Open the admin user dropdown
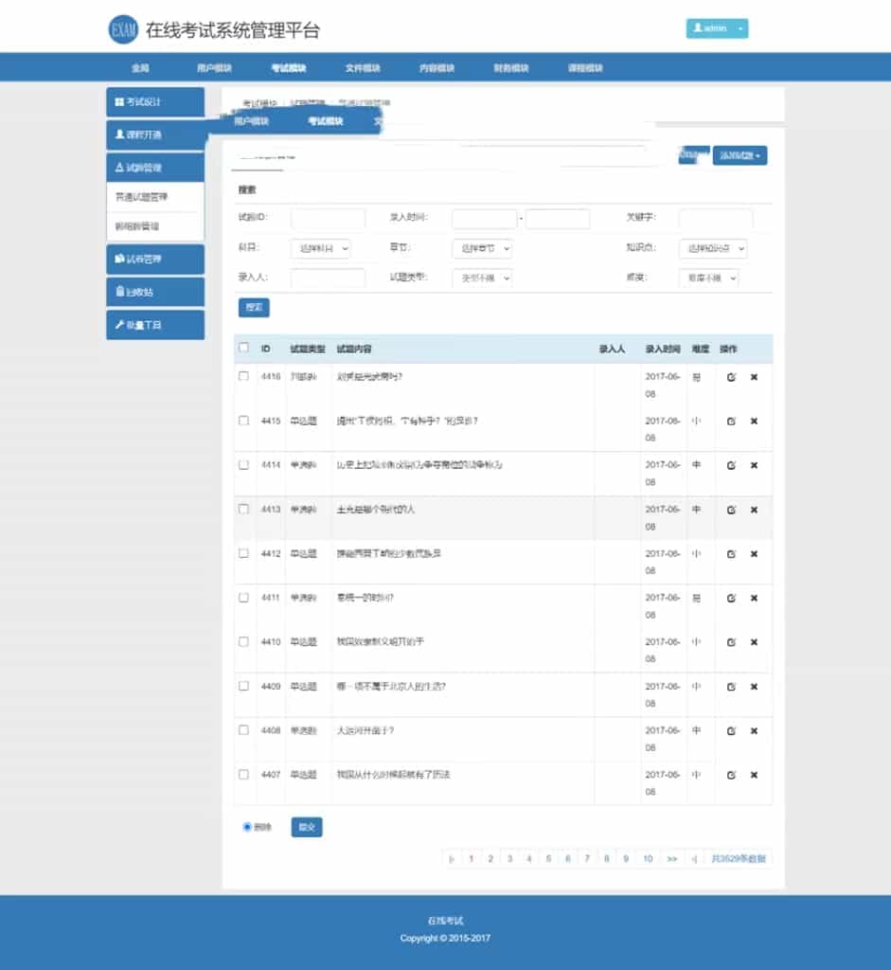 (718, 28)
